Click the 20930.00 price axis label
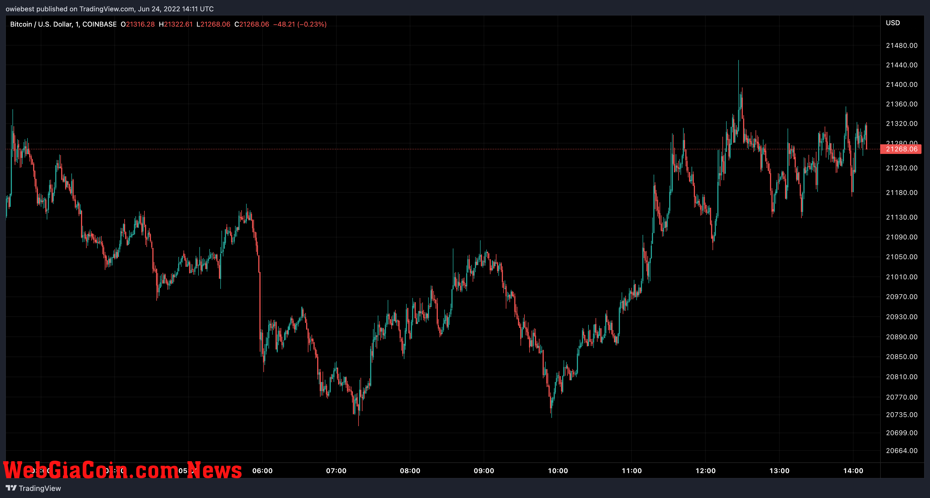Screen dimensions: 930x498 pyautogui.click(x=901, y=317)
